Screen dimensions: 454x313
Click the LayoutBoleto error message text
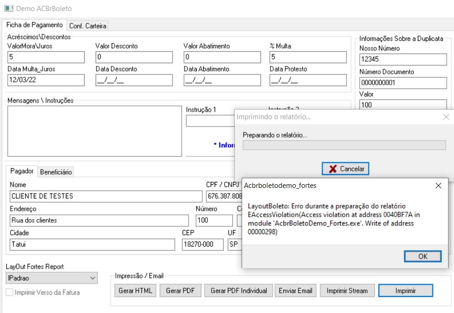[334, 219]
